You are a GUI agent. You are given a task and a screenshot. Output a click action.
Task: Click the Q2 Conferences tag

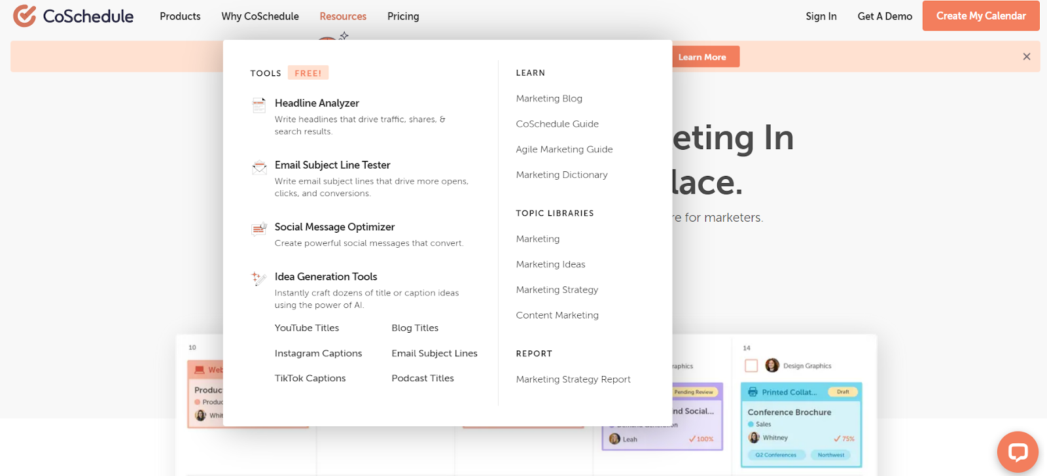(x=775, y=454)
